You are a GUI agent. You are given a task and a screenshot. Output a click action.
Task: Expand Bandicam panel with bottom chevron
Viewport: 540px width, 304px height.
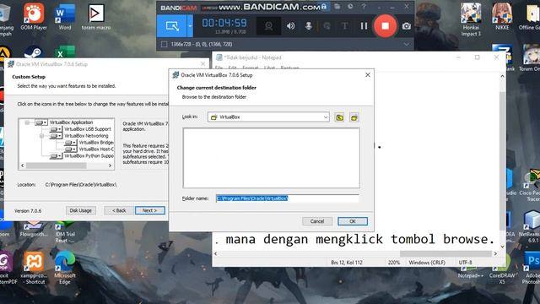pyautogui.click(x=407, y=44)
